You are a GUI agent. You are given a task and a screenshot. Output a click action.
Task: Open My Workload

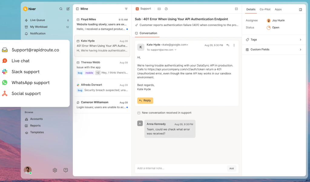coord(47,27)
